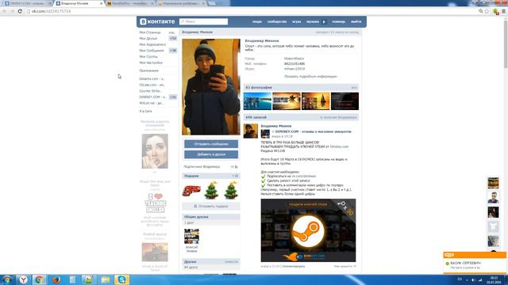The height and width of the screenshot is (285, 508).
Task: Open the mutual friend avatar thumbnail
Action: [191, 236]
